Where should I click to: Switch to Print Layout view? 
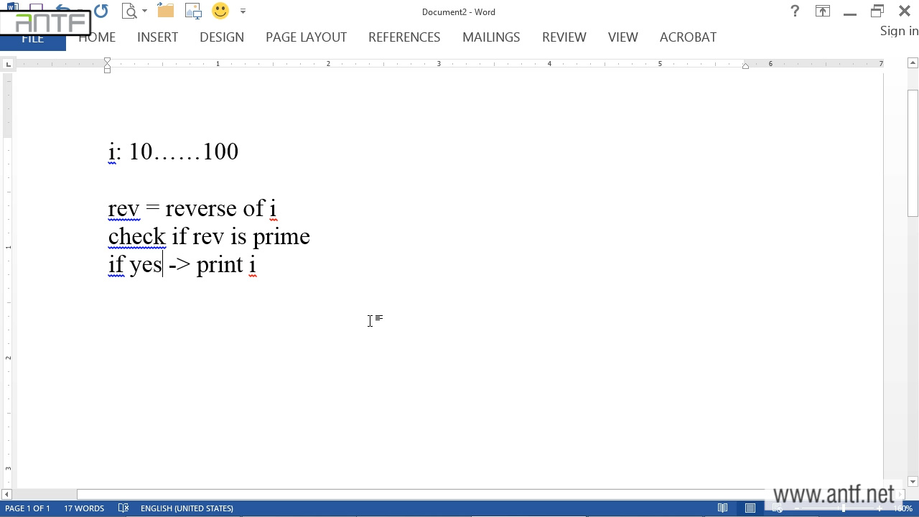(x=750, y=508)
